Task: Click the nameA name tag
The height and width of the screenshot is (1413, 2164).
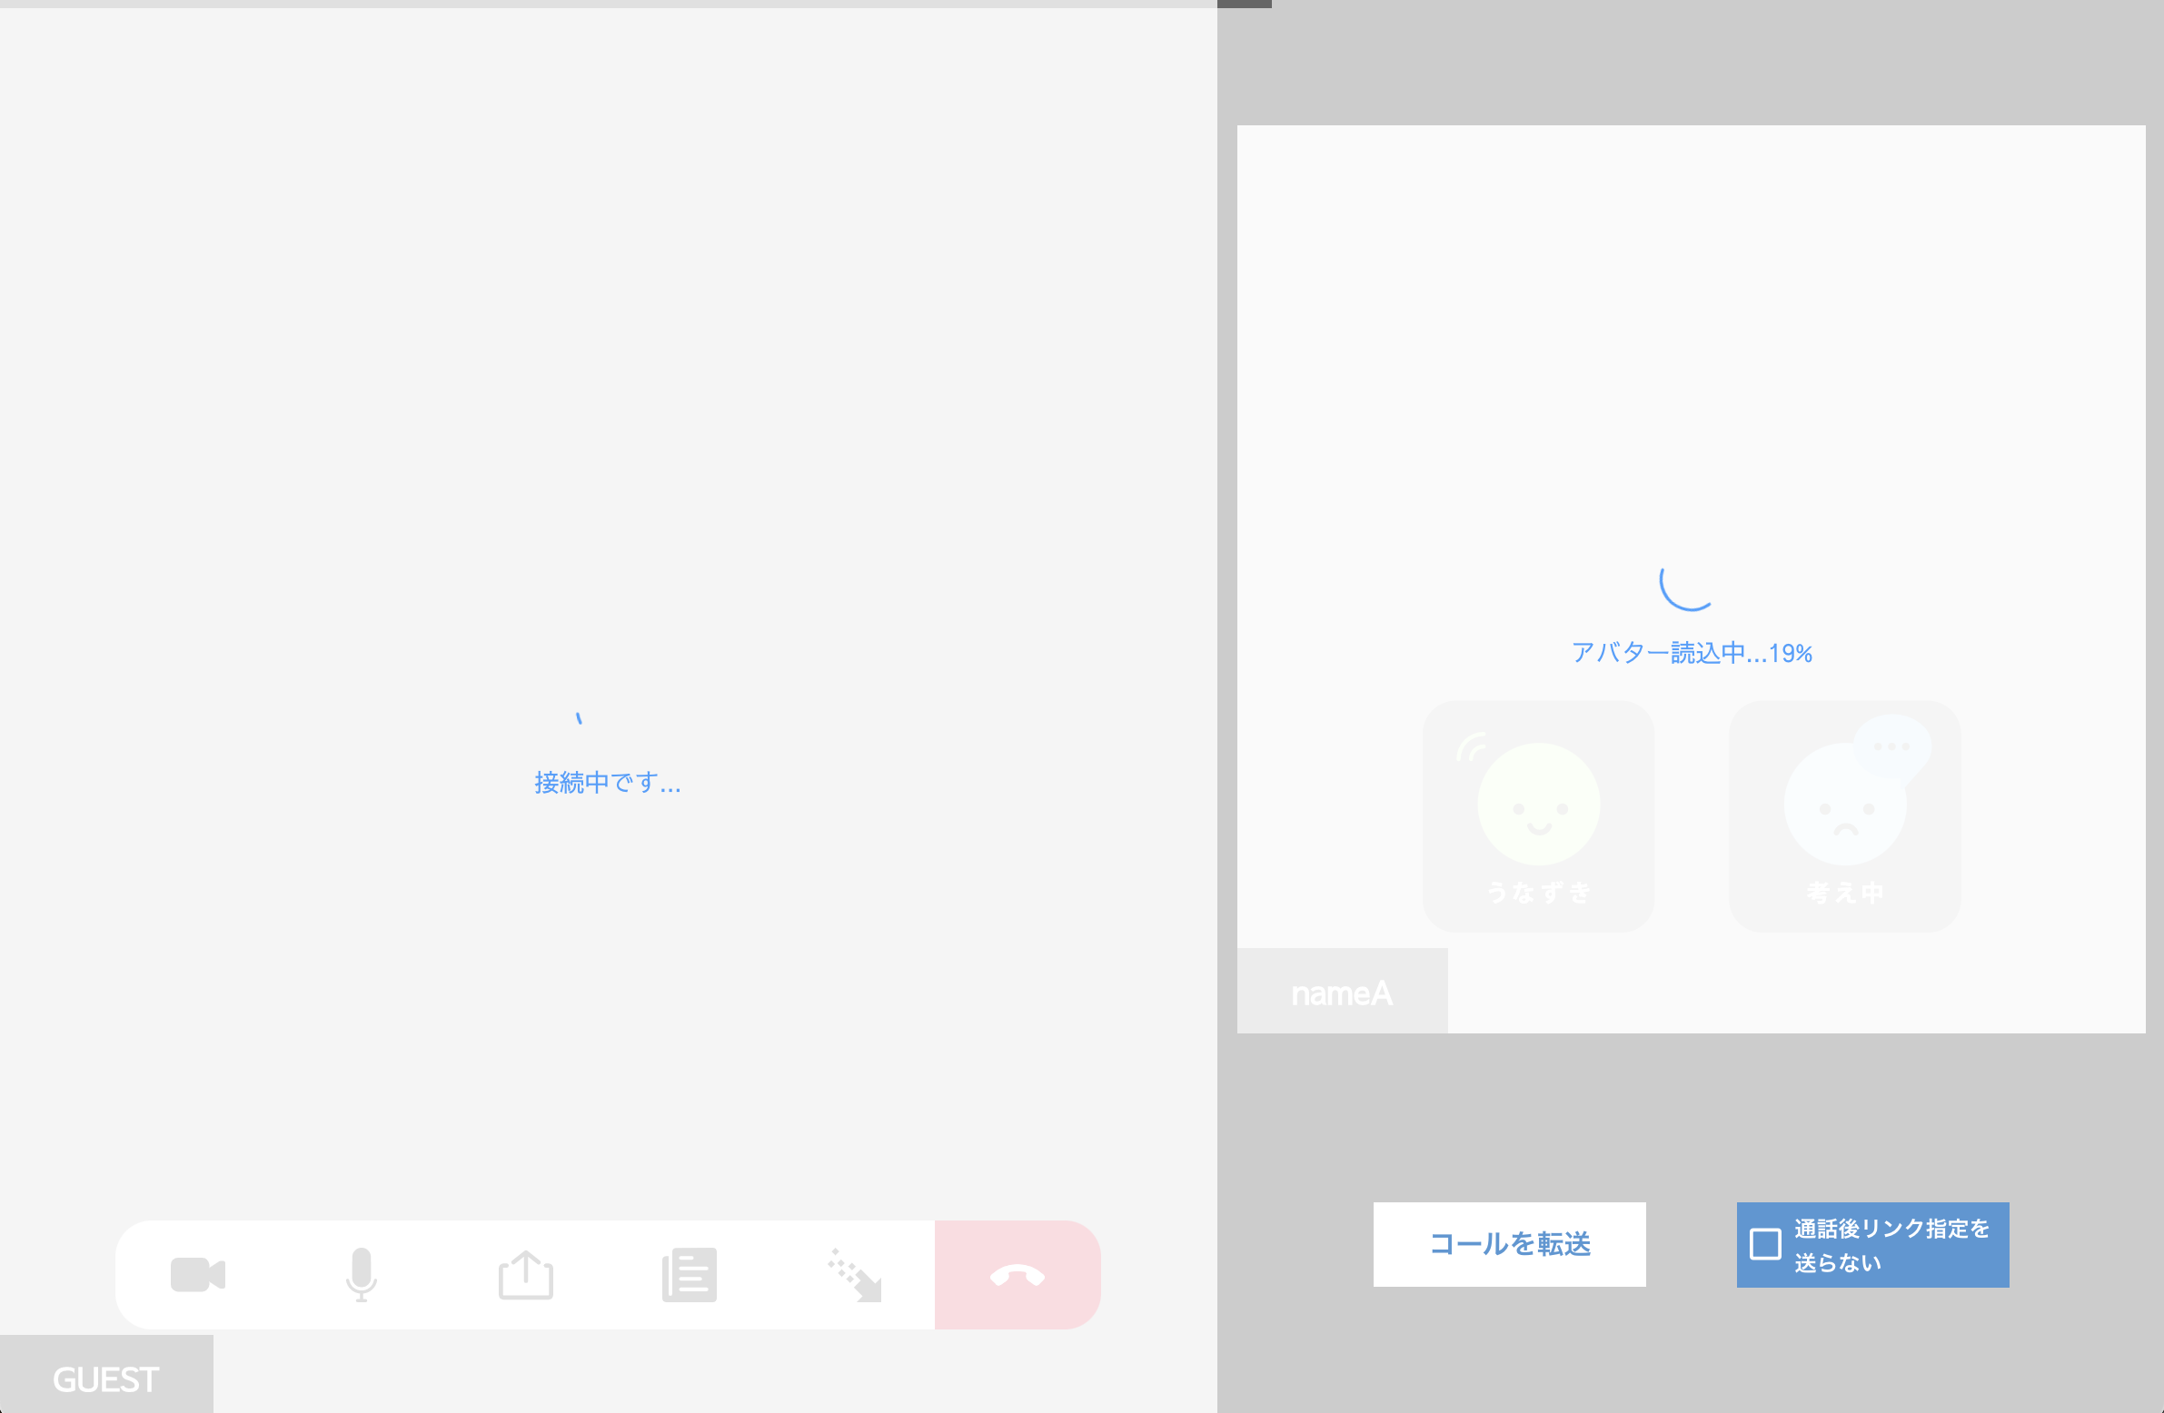Action: click(x=1341, y=993)
